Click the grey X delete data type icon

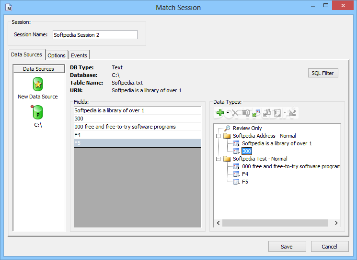[235, 113]
